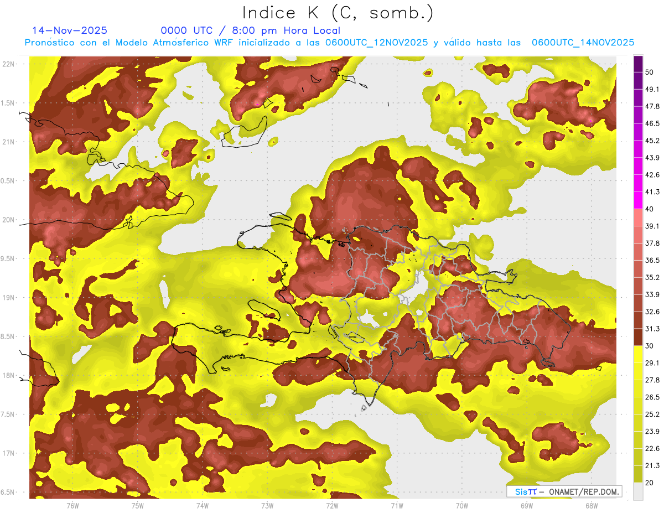The height and width of the screenshot is (513, 664).
Task: Click the '30' color bar label
Action: tap(650, 346)
